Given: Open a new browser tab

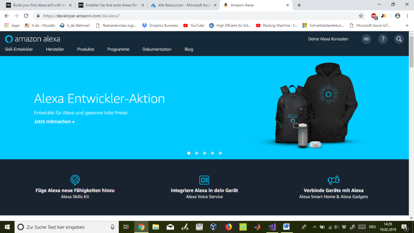Looking at the screenshot, I should click(x=299, y=5).
